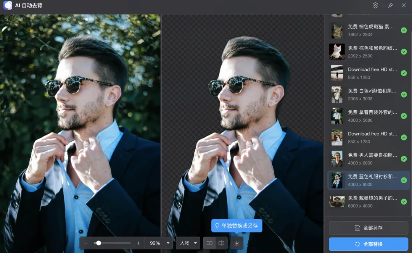
Task: Switch to side-by-side compare view
Action: pos(209,243)
